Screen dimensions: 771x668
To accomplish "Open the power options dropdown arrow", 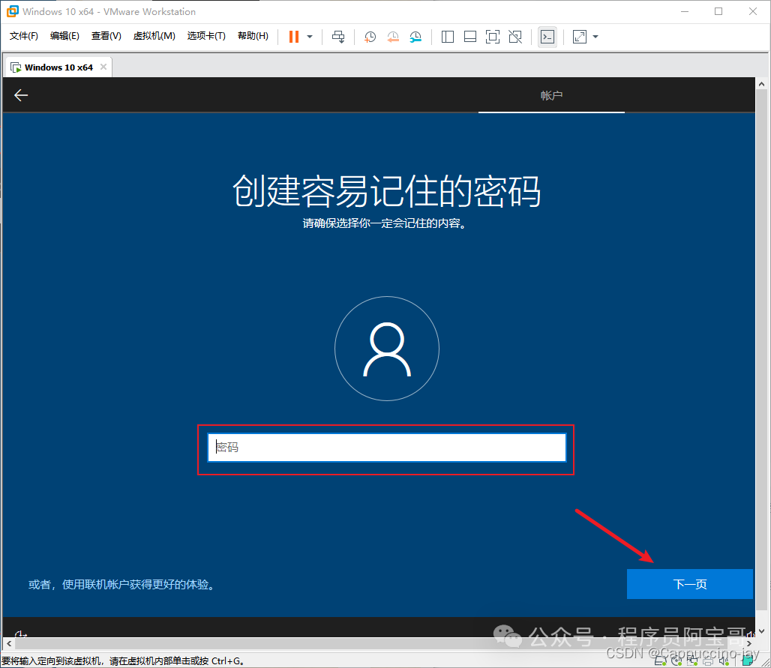I will pos(310,37).
